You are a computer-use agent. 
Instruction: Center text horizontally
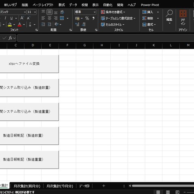point(49,18)
